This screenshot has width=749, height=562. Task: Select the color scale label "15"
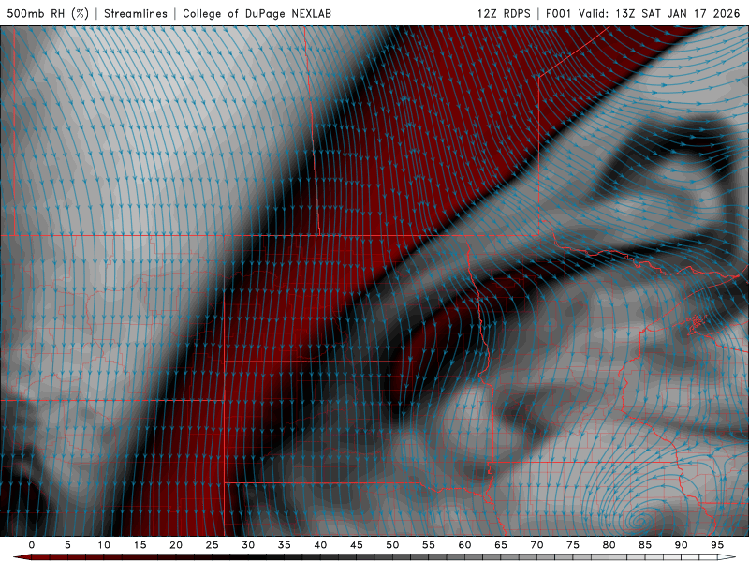tap(140, 545)
